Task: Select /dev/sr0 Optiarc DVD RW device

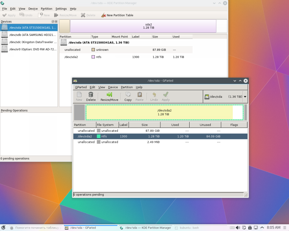Action: [29, 49]
